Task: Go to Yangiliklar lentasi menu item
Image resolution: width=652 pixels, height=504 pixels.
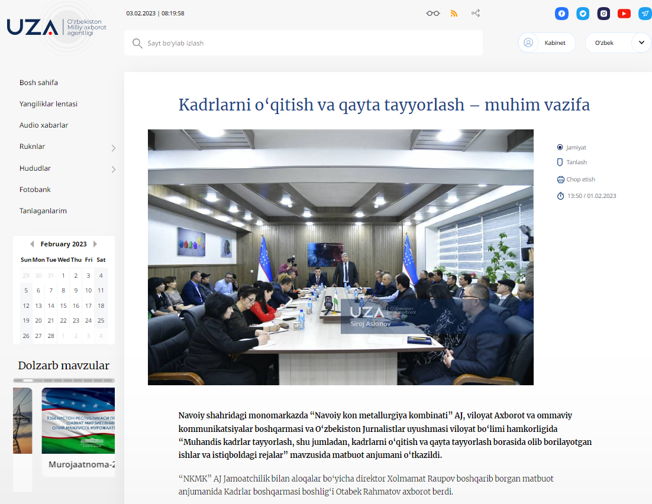Action: click(x=49, y=104)
